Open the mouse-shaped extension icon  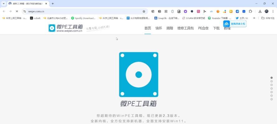coord(172,11)
